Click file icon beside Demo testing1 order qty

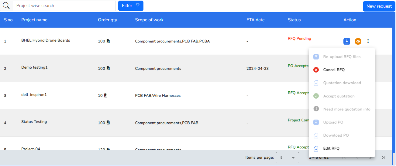(x=108, y=69)
